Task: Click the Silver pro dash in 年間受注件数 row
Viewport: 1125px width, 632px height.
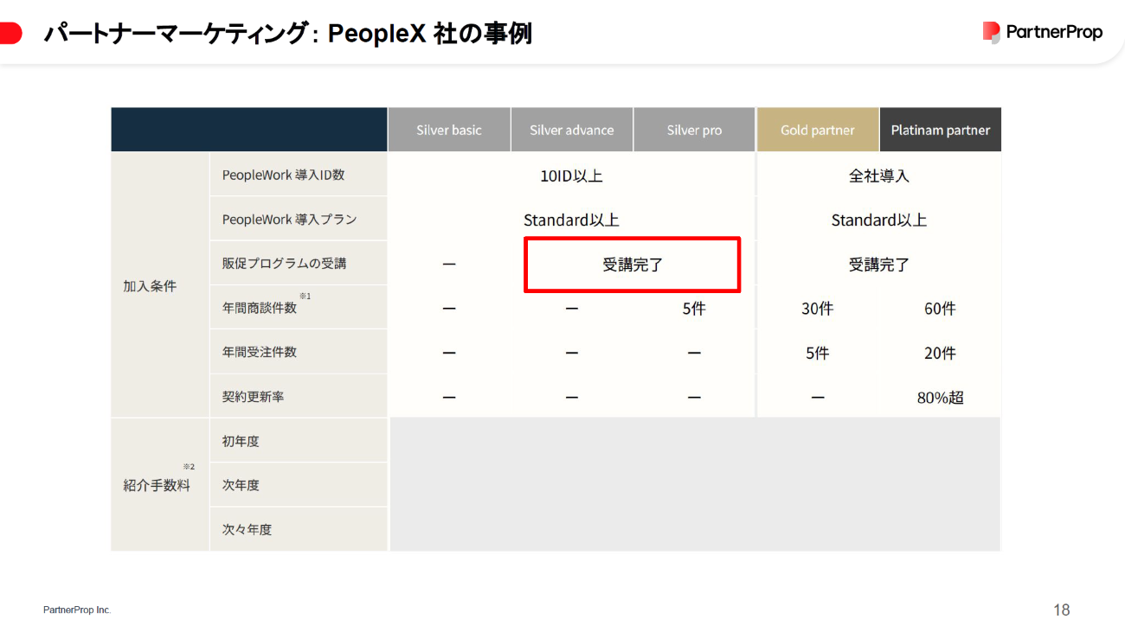Action: tap(694, 353)
